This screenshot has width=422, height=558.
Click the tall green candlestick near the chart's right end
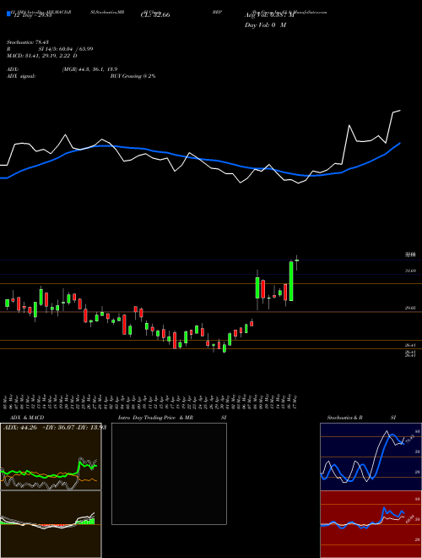[291, 282]
